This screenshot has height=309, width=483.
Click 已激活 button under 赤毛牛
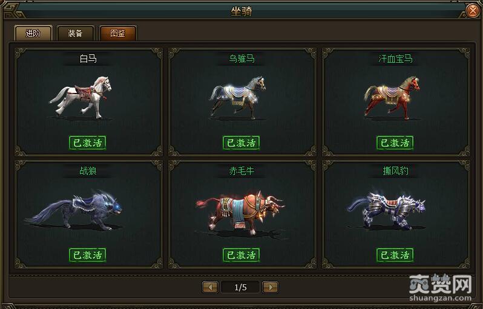pos(241,255)
